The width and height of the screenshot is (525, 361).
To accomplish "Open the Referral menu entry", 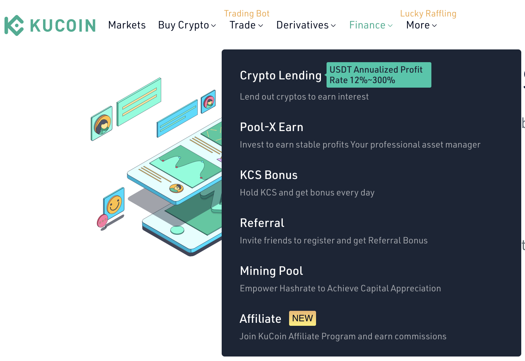I will click(x=262, y=223).
